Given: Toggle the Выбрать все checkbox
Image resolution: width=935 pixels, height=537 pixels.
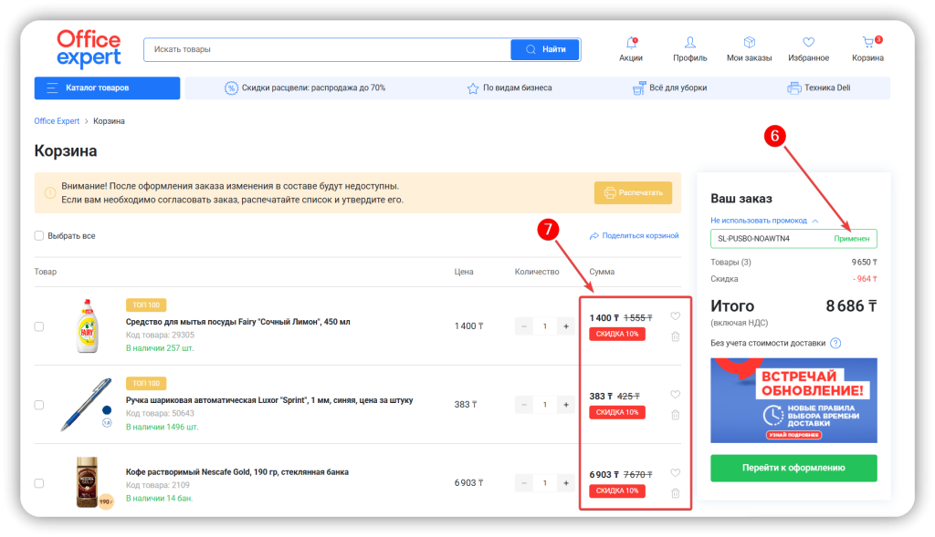Looking at the screenshot, I should tap(39, 236).
